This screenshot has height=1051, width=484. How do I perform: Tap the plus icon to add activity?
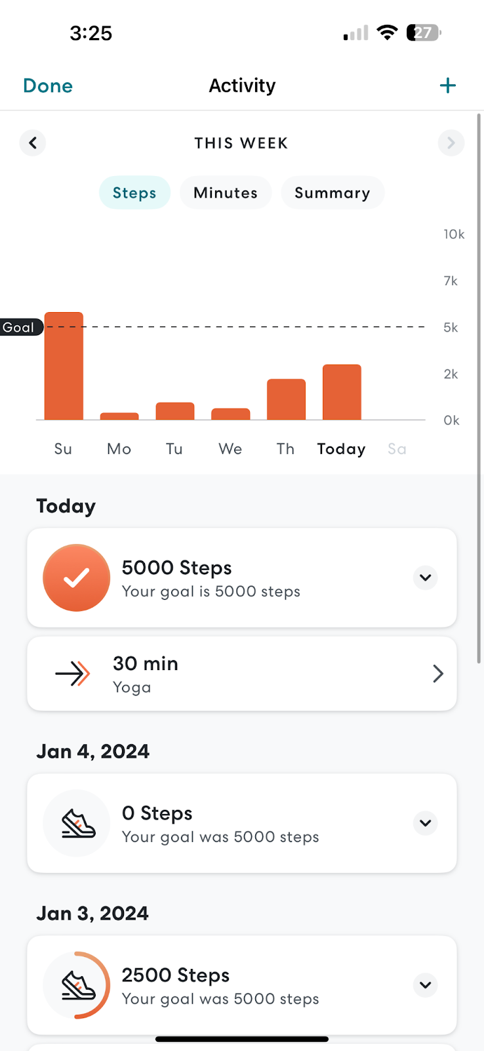point(448,85)
